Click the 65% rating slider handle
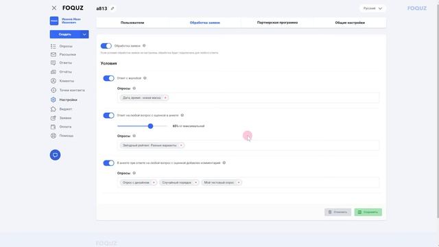 (x=151, y=126)
